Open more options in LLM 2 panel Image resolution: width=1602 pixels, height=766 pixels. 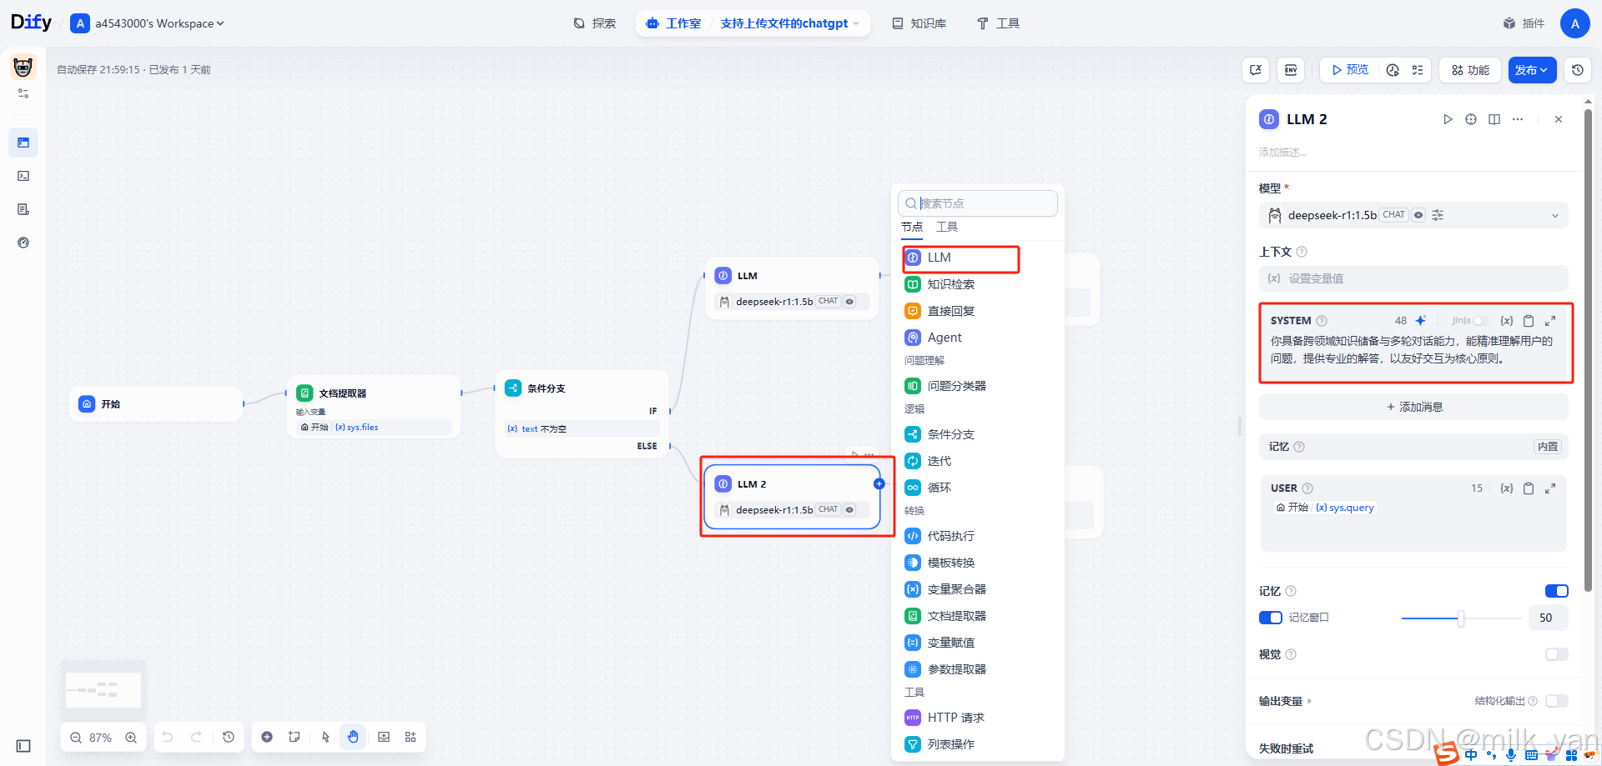click(1518, 119)
